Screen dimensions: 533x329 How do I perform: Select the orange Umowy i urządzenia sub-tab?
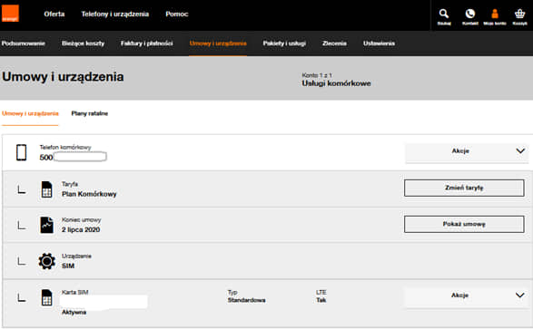click(x=30, y=113)
